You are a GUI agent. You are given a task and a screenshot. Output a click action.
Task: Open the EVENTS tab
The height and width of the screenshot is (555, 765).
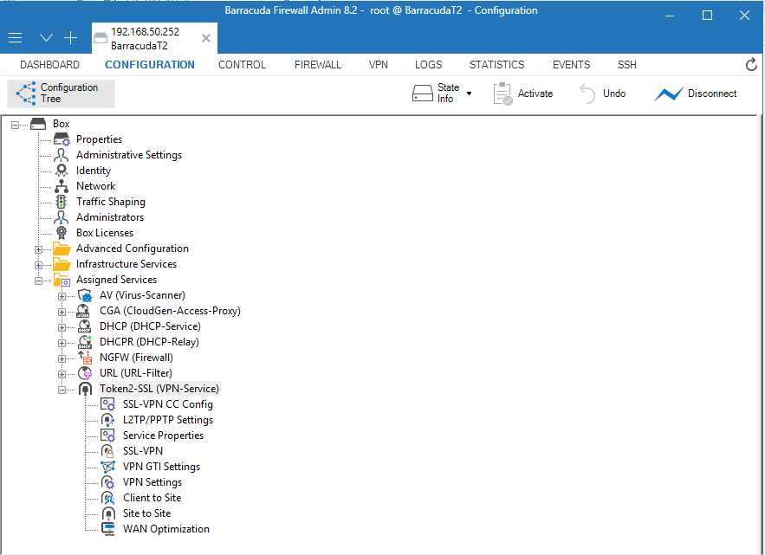point(571,65)
